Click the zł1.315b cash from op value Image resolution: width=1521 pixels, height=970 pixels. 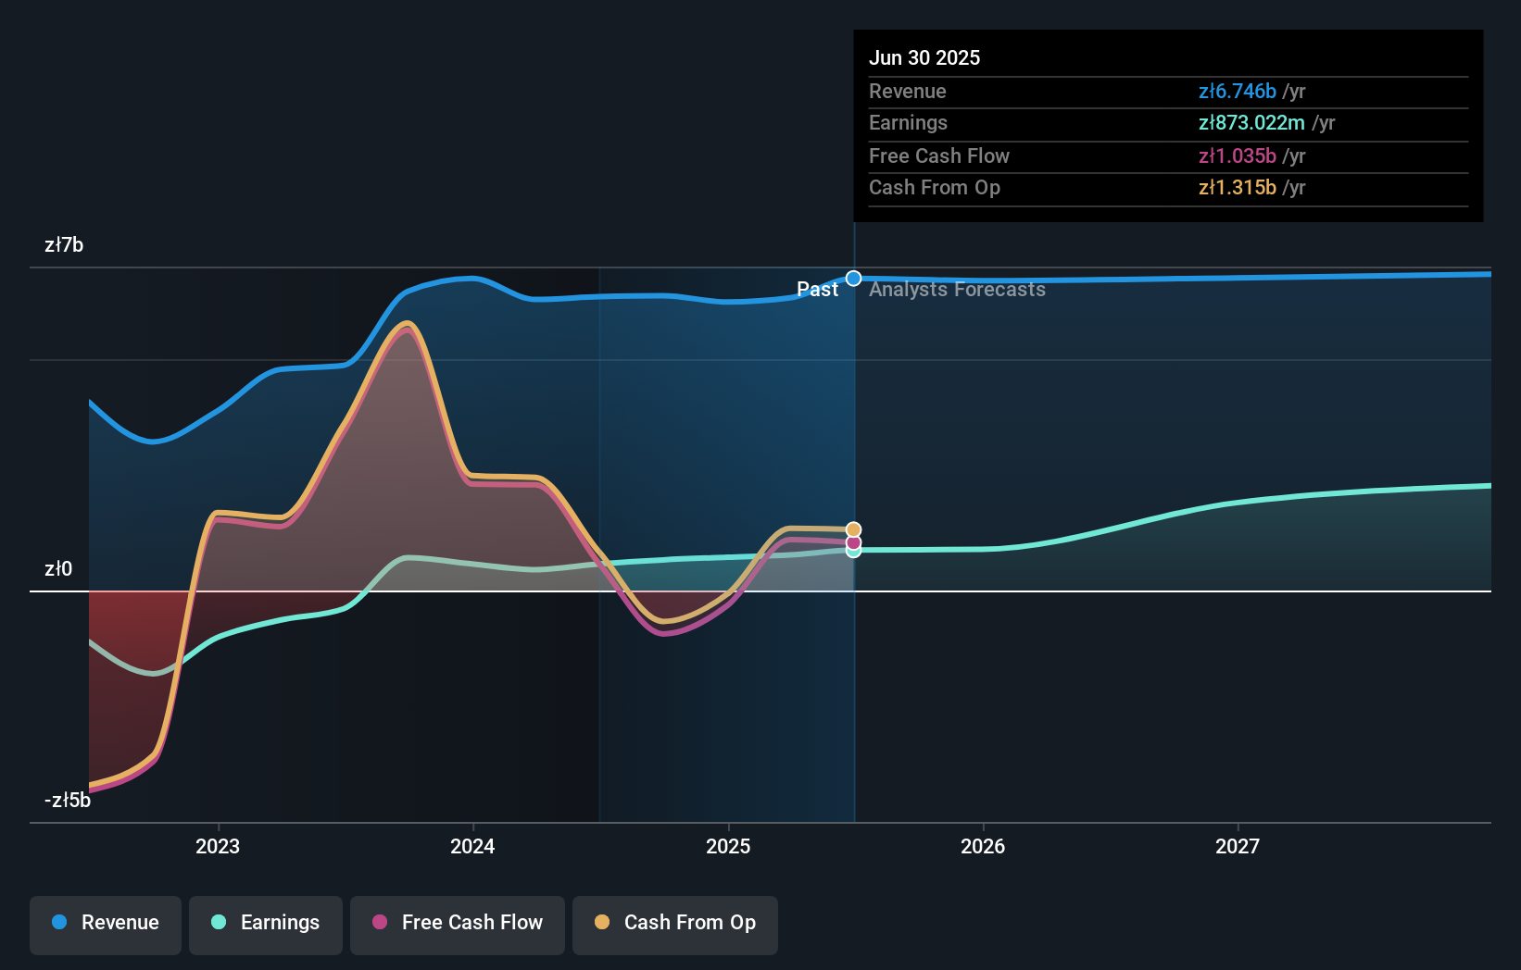(1238, 187)
